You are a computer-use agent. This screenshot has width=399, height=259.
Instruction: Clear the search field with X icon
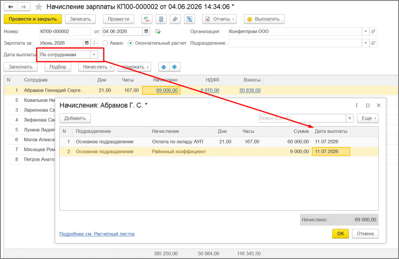click(350, 118)
